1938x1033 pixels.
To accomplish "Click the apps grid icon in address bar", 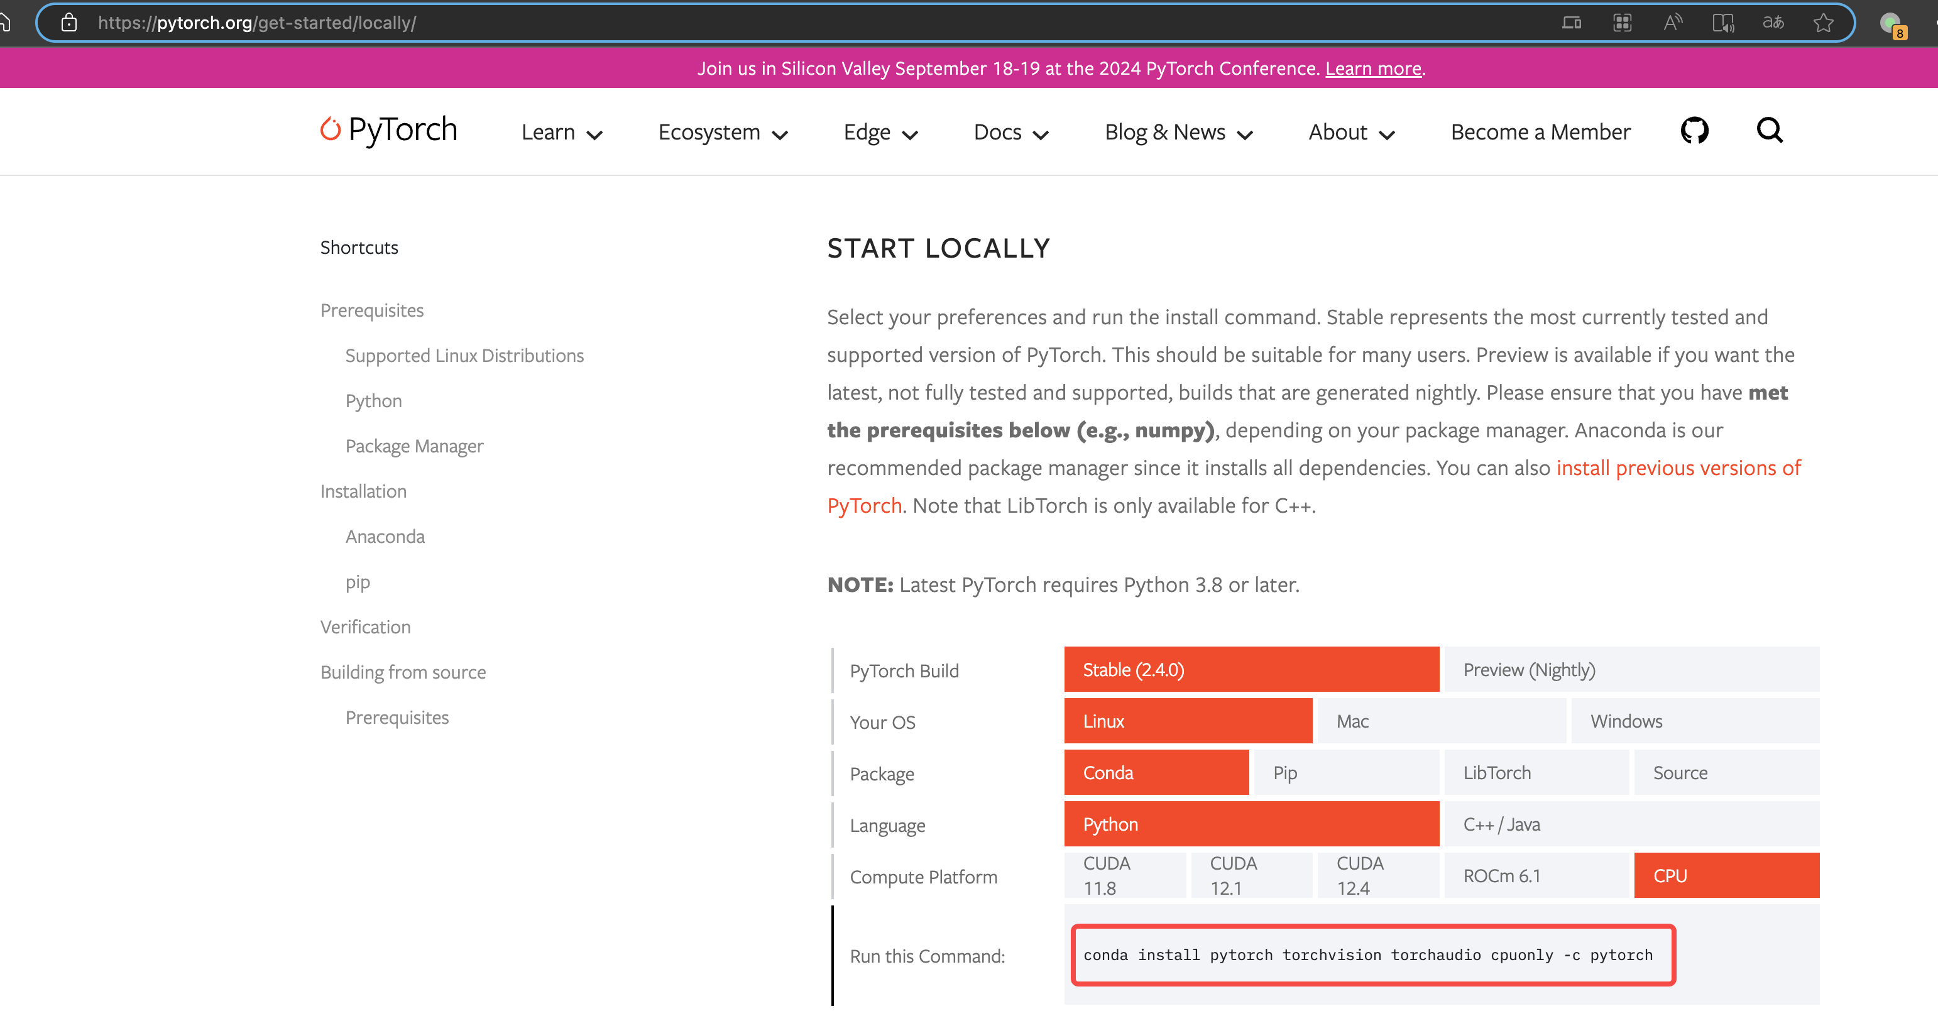I will click(x=1623, y=23).
